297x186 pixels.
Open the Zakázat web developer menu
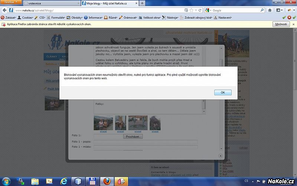pyautogui.click(x=8, y=17)
